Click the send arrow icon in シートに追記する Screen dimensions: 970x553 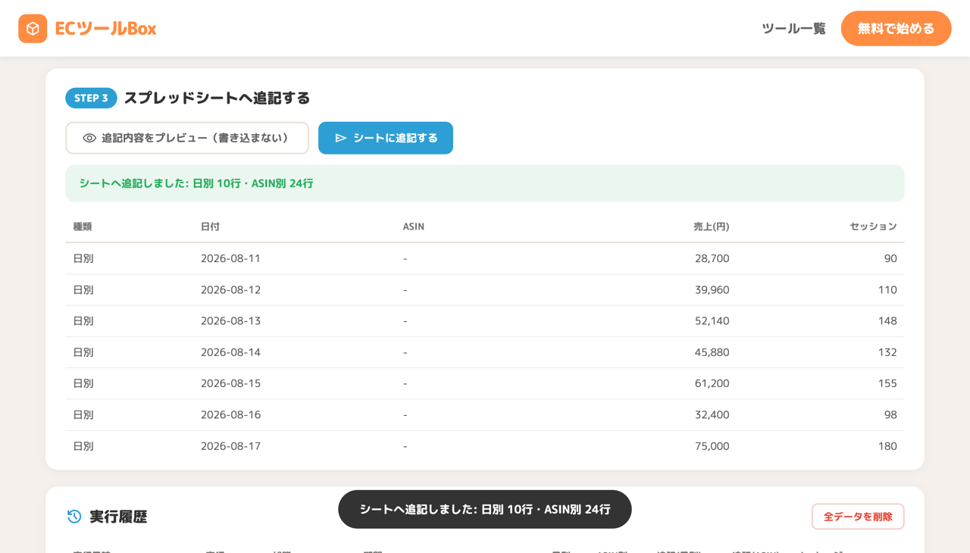pos(341,138)
